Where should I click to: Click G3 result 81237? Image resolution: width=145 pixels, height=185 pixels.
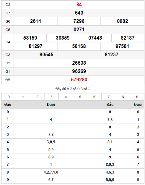click(112, 55)
